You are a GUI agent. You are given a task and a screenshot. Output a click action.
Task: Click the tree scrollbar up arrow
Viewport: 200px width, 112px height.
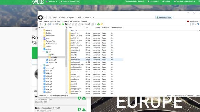66,28
